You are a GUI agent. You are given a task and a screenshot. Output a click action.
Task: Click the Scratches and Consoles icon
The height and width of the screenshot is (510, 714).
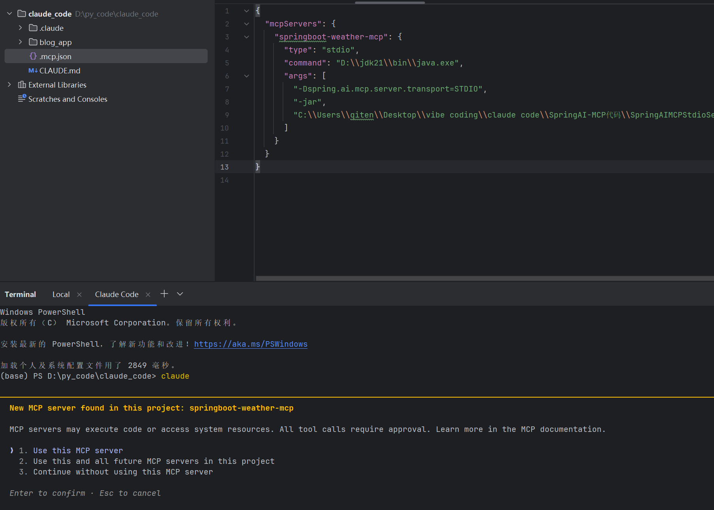point(22,99)
